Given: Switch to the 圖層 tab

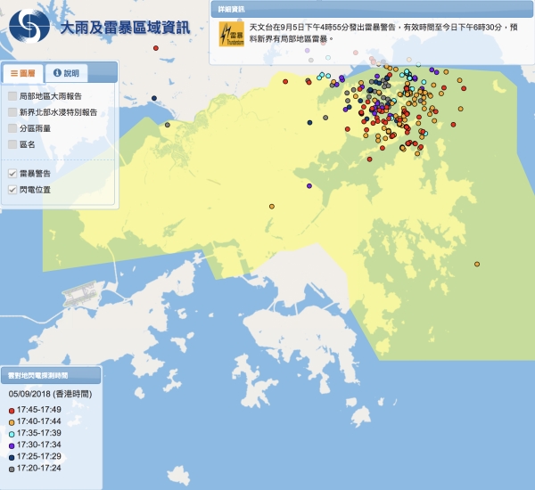Looking at the screenshot, I should pyautogui.click(x=24, y=73).
